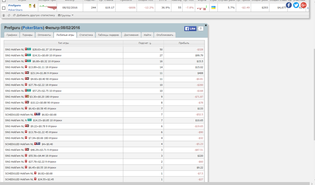Select count cell 50 in first row

[x=143, y=49]
